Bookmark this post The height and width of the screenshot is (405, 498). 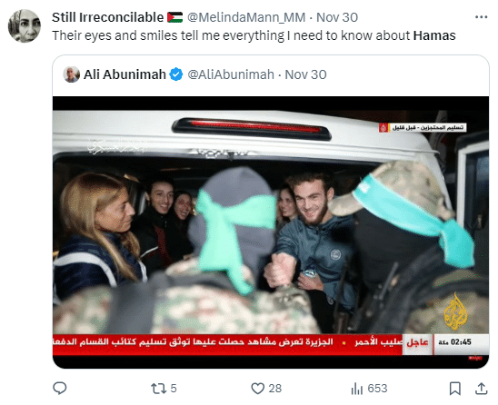(x=454, y=388)
